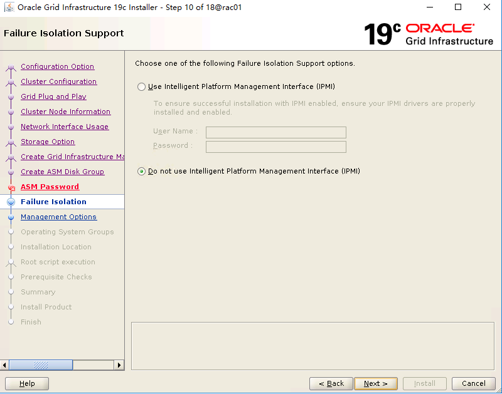Click the Help button
The image size is (502, 394).
(x=27, y=383)
